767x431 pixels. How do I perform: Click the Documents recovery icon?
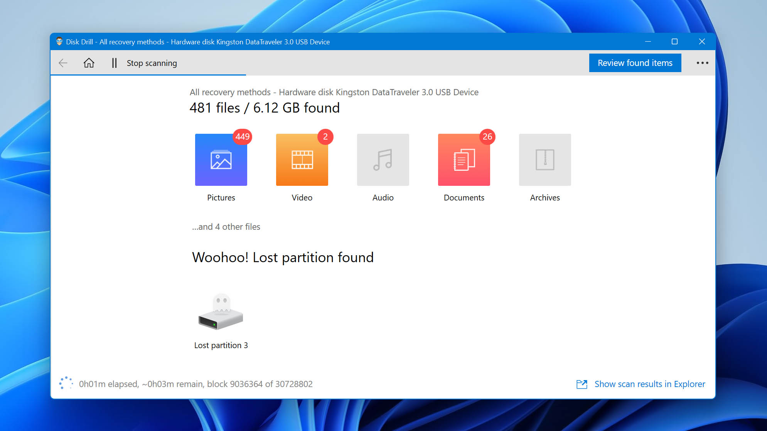click(464, 159)
